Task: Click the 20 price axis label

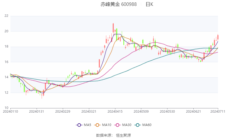Action: coord(6,31)
